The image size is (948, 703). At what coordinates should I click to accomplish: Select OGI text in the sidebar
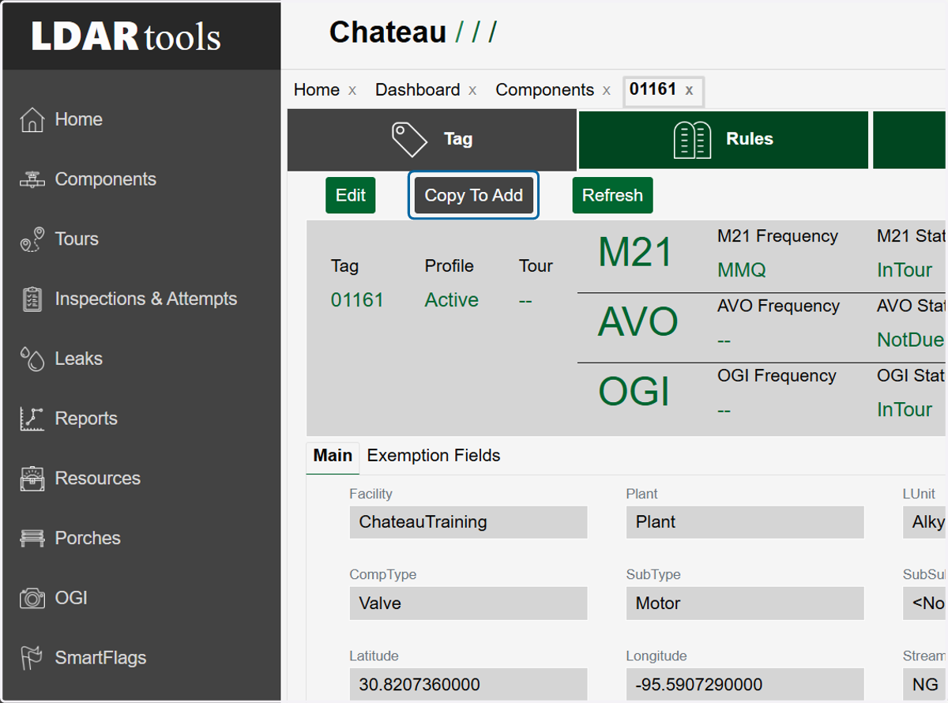click(x=71, y=598)
